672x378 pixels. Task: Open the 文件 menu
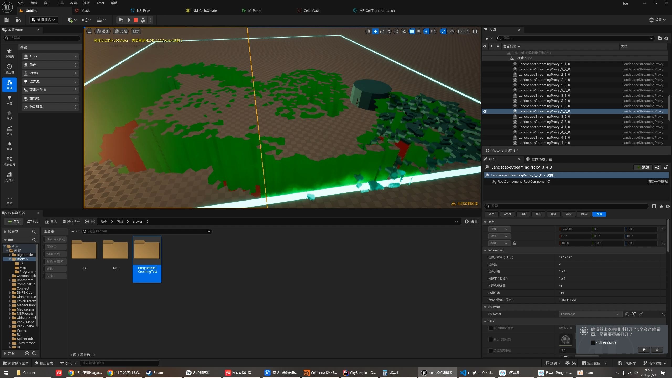tap(21, 3)
